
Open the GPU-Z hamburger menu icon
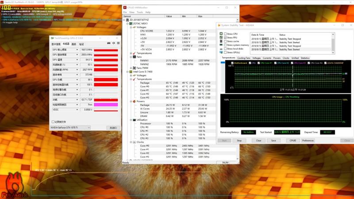pos(118,43)
